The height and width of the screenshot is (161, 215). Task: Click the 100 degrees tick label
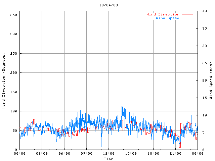pyautogui.click(x=13, y=111)
